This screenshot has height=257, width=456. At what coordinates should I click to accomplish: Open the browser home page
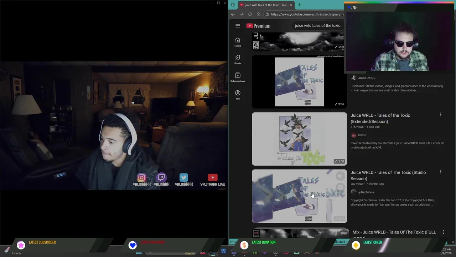259,14
